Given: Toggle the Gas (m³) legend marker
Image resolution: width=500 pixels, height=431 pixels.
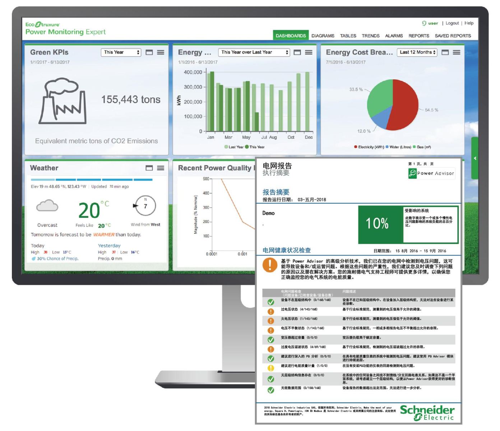Looking at the screenshot, I should coord(414,147).
